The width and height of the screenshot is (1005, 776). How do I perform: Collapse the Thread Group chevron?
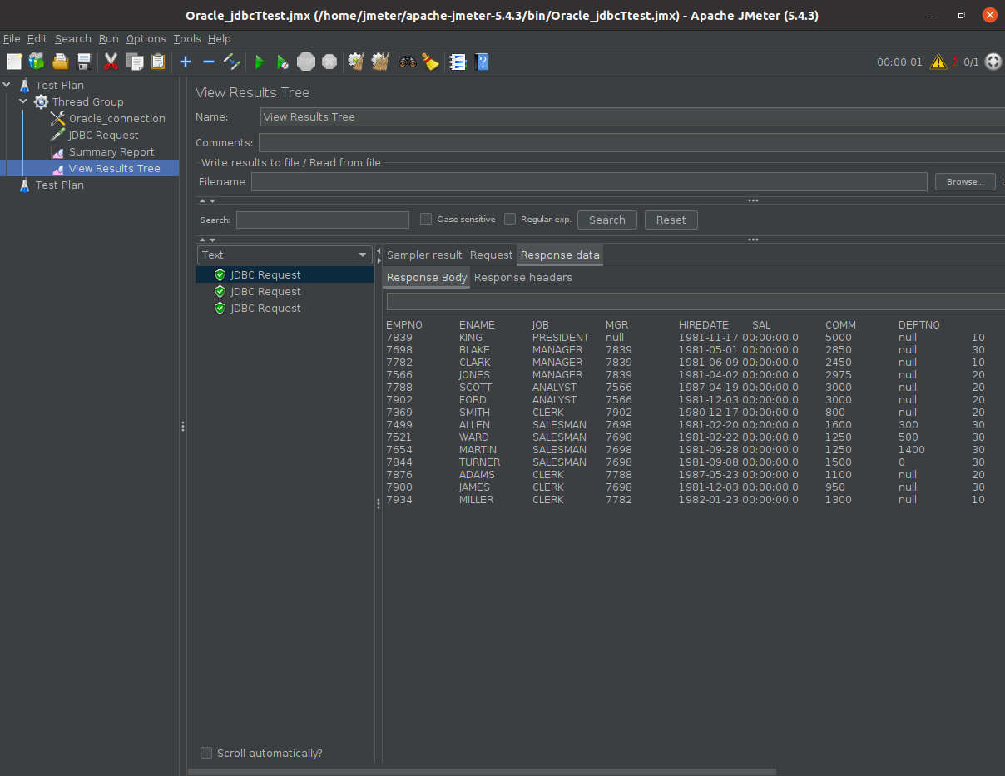23,101
